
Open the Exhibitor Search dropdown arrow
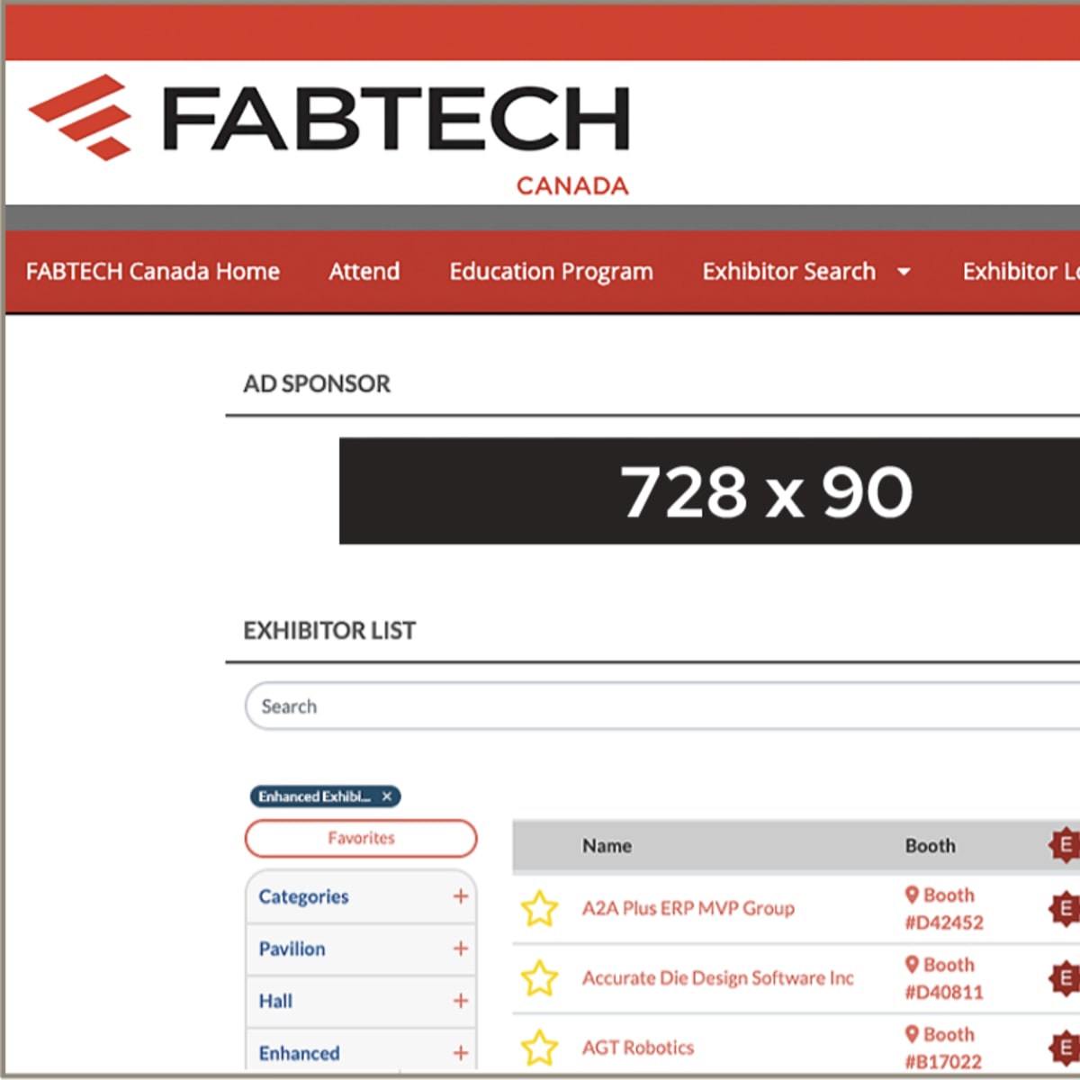[904, 272]
